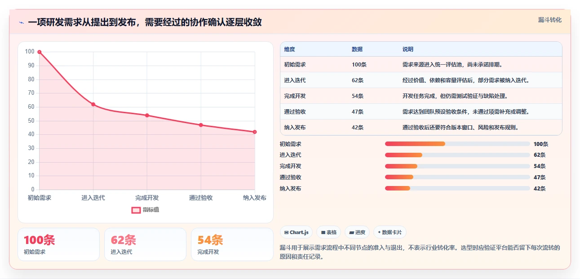This screenshot has height=279, width=580.
Task: Click the 初始需求 progress bar
Action: (457, 144)
